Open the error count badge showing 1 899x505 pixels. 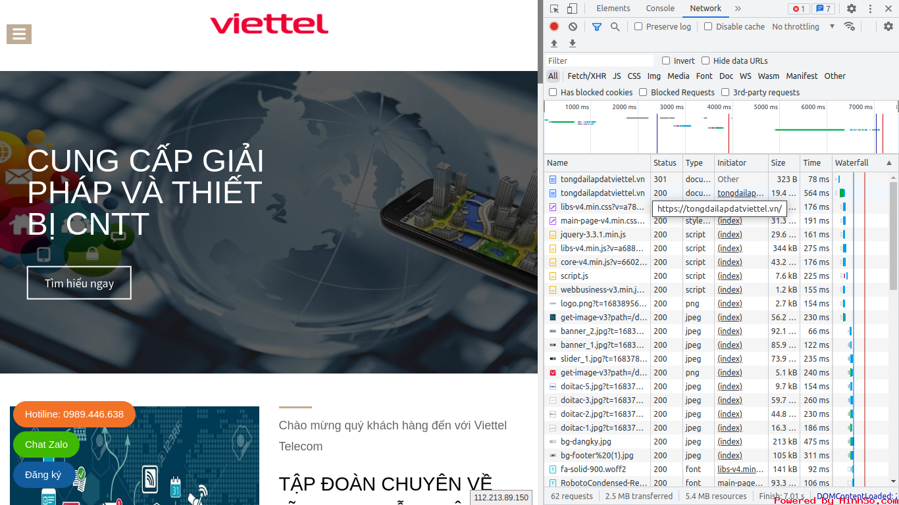tap(798, 9)
